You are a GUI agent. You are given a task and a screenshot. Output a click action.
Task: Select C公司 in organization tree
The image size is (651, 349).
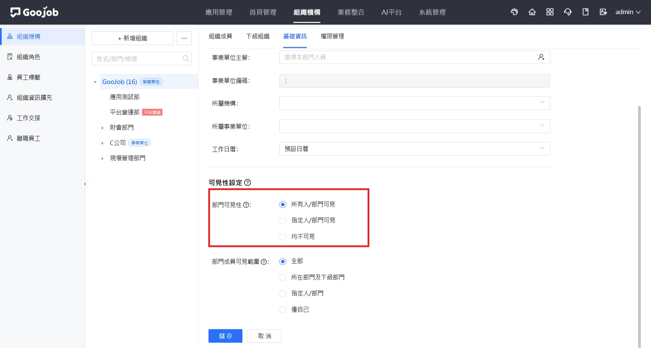pyautogui.click(x=118, y=143)
